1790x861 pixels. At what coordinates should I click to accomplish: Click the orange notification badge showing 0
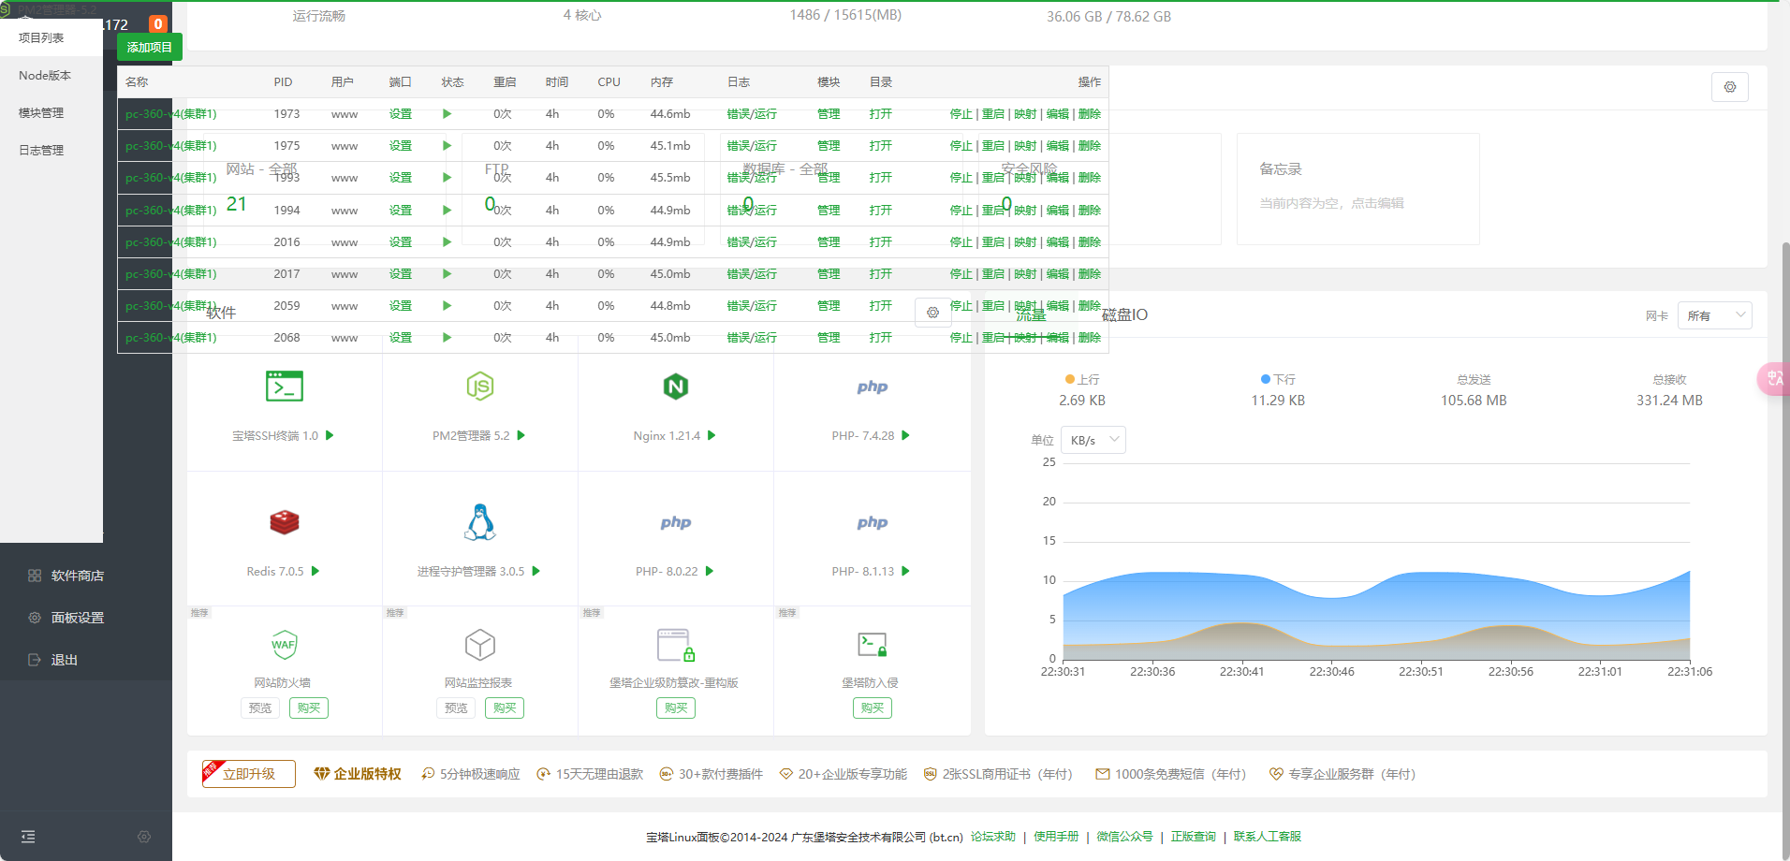click(158, 24)
